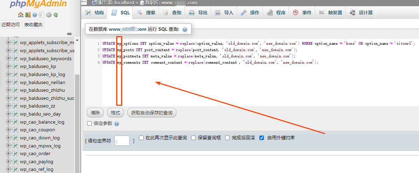Switch to the 导出 tab
Image resolution: width=419 pixels, height=173 pixels.
pos(198,13)
